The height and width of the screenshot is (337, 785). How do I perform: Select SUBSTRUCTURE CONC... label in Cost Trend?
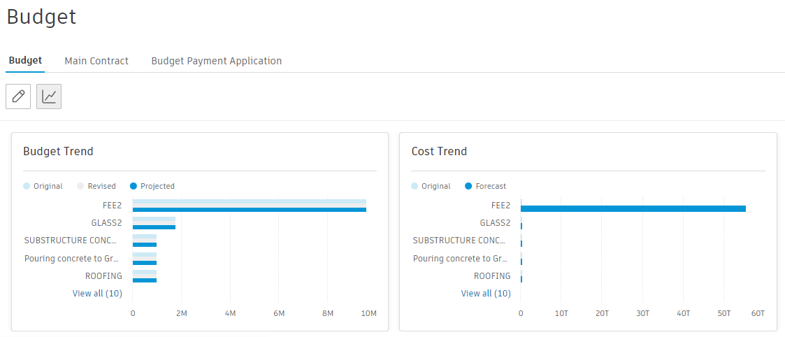(459, 241)
